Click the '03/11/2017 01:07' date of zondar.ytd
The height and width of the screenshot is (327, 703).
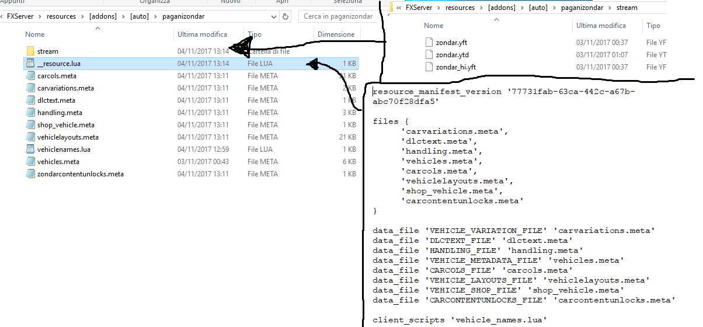602,55
